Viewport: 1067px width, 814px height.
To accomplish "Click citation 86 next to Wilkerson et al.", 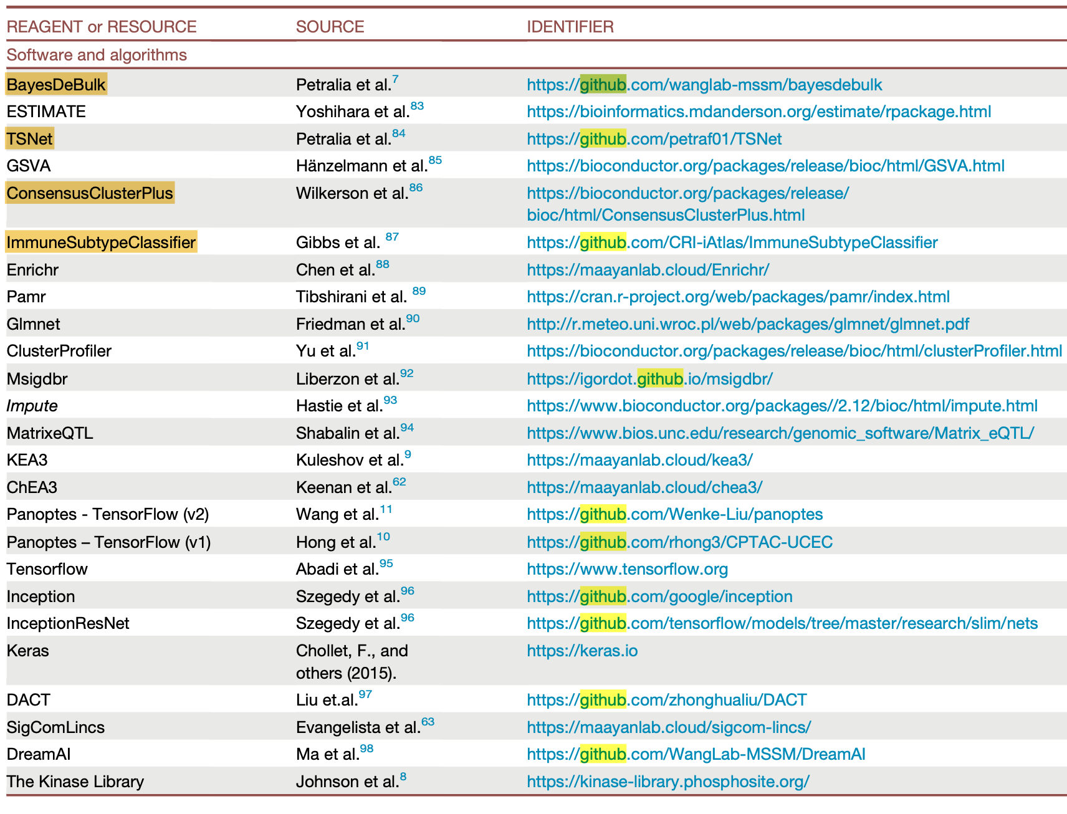I will 416,188.
